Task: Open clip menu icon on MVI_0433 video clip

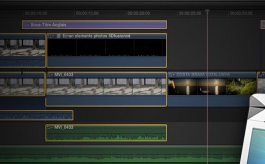Action: [x=49, y=75]
